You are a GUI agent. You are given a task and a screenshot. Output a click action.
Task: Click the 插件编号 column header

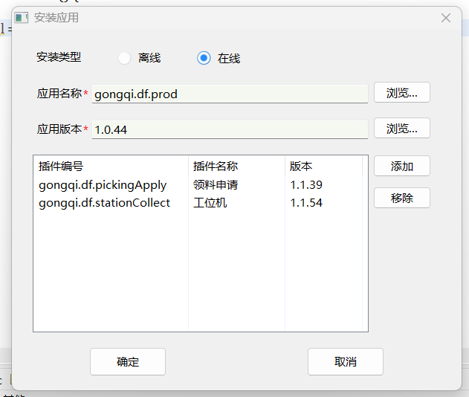point(111,166)
